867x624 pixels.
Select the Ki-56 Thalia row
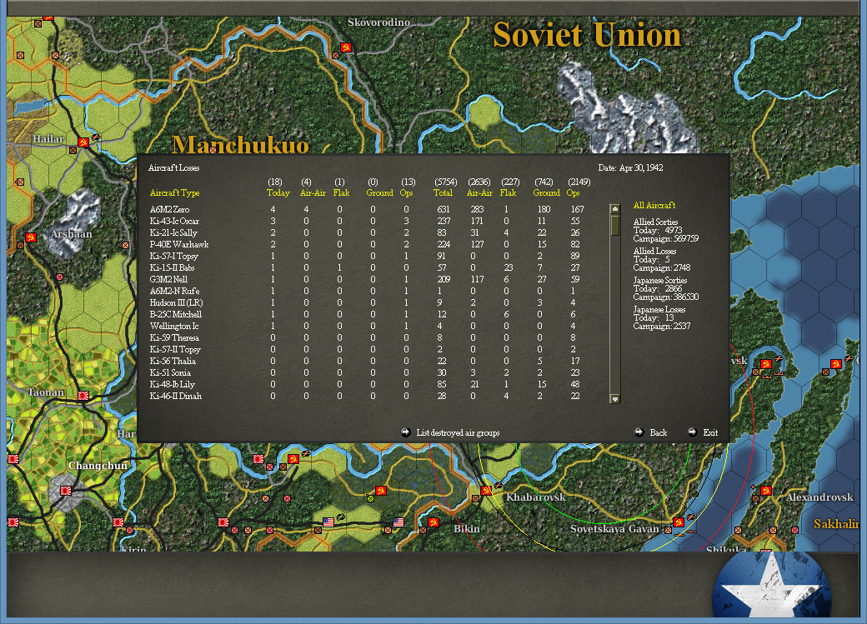point(367,361)
